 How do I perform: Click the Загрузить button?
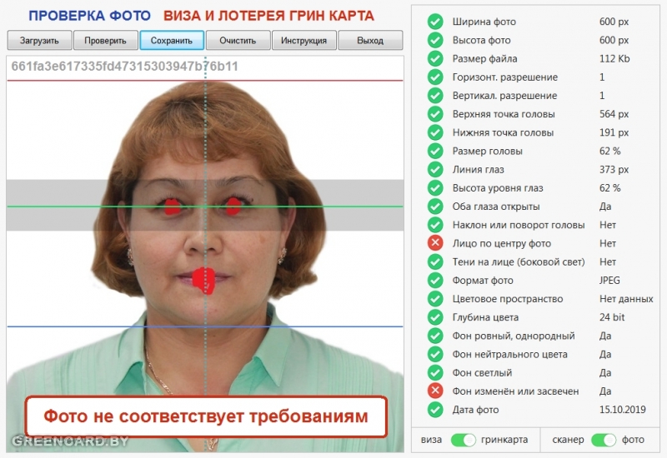39,40
